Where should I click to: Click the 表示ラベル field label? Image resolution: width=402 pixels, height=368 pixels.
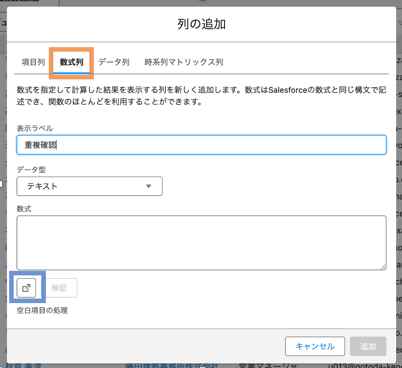(35, 128)
